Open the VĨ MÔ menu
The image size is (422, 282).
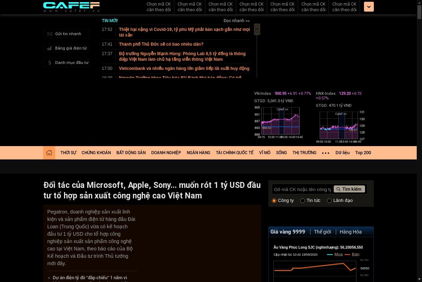click(x=265, y=153)
